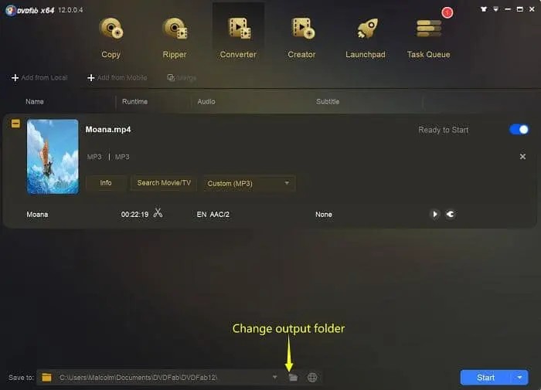541x390 pixels.
Task: Click Add from Local
Action: [39, 77]
